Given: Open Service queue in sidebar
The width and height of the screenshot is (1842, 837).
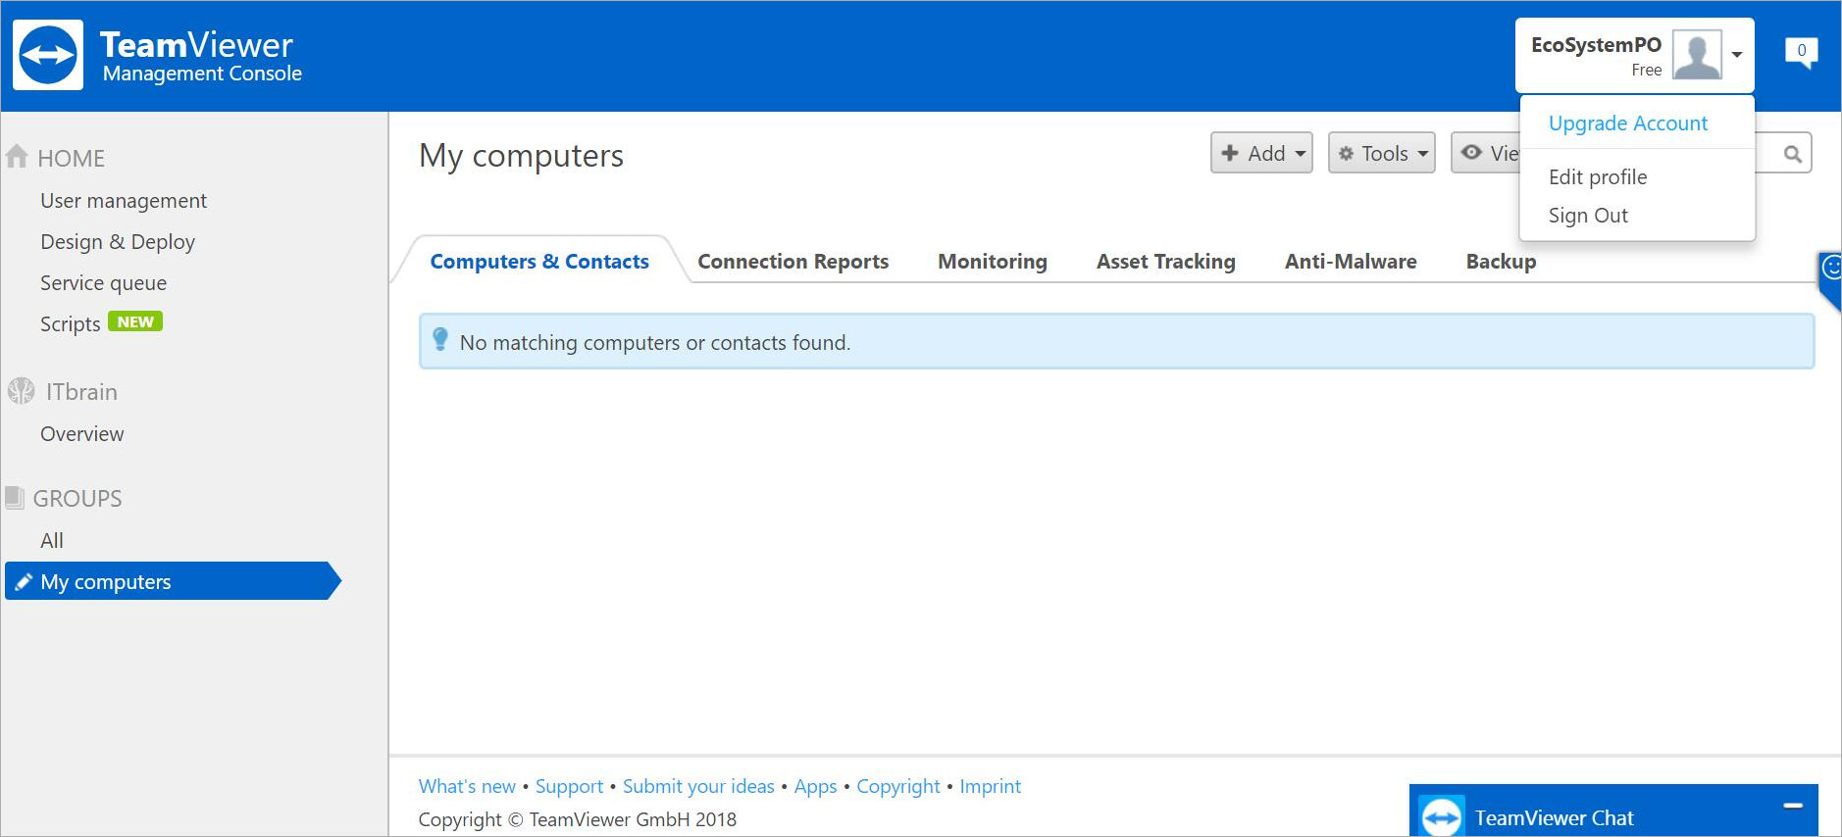Looking at the screenshot, I should [103, 283].
